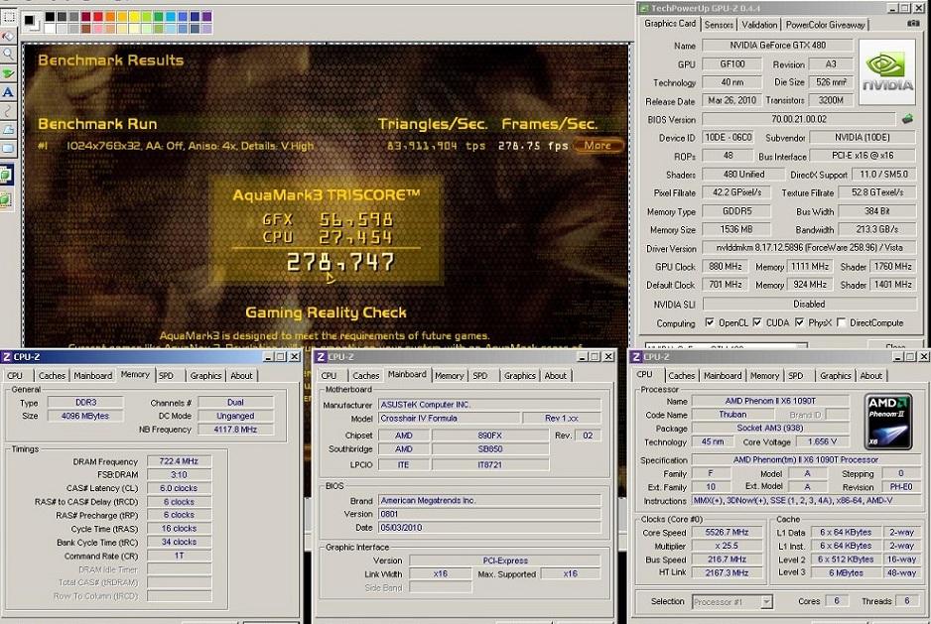Choose the opaque selection option icon
This screenshot has width=931, height=624.
click(7, 176)
